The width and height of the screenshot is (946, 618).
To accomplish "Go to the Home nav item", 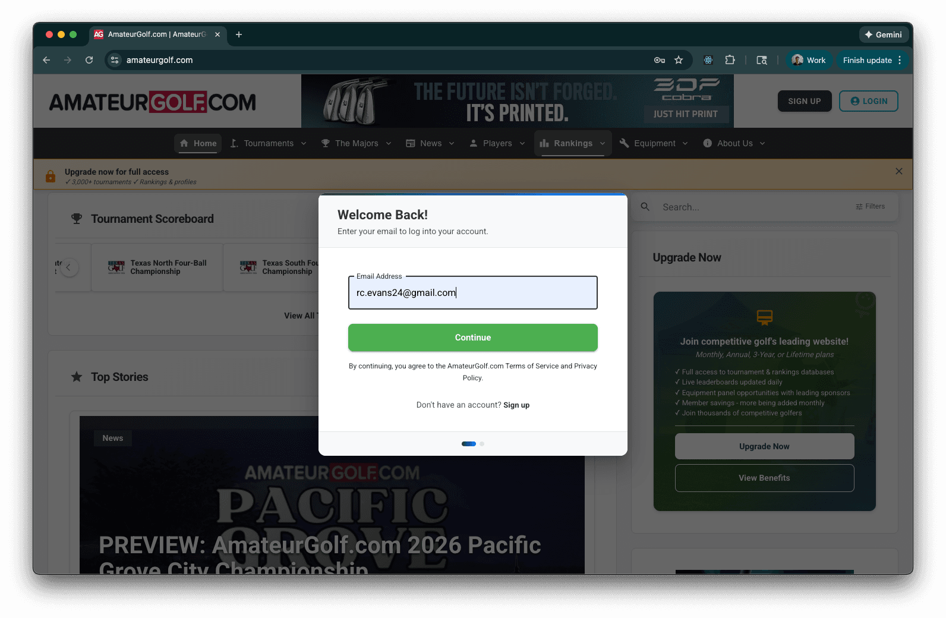I will tap(198, 143).
